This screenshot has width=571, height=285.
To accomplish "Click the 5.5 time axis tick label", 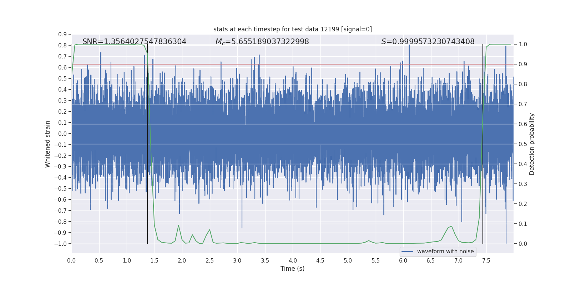I will (375, 260).
